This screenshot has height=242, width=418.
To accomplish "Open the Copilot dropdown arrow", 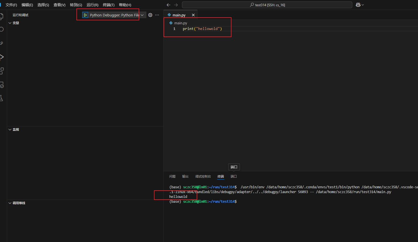I will click(x=363, y=5).
